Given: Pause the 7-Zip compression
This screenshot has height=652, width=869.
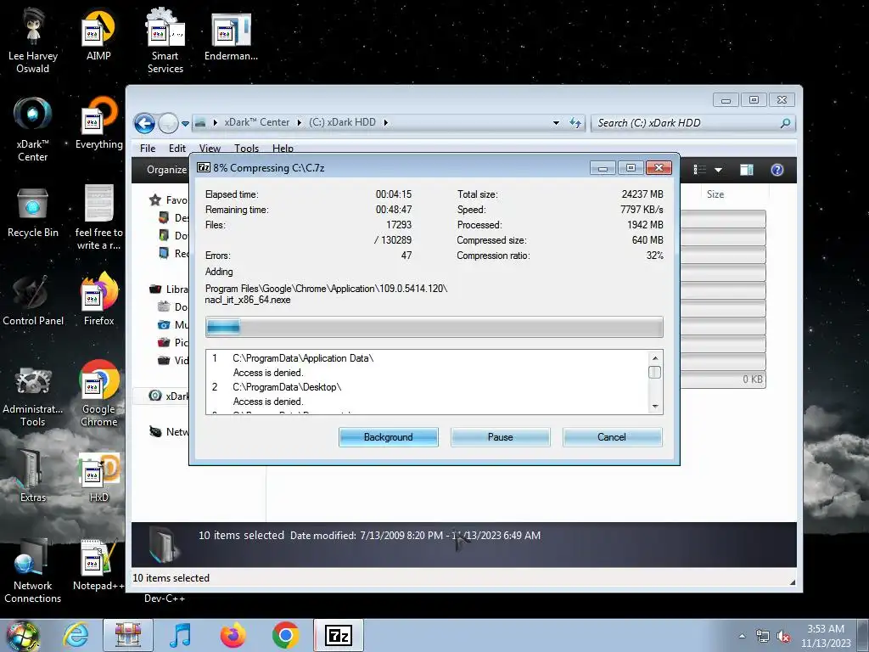Looking at the screenshot, I should [x=500, y=437].
